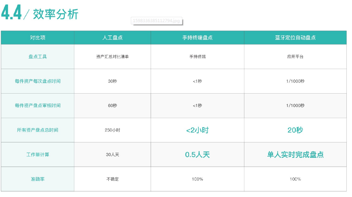Viewport: 352px width, 197px height.
Task: Click the 4.4 效率分析 slide title
Action: tap(40, 13)
